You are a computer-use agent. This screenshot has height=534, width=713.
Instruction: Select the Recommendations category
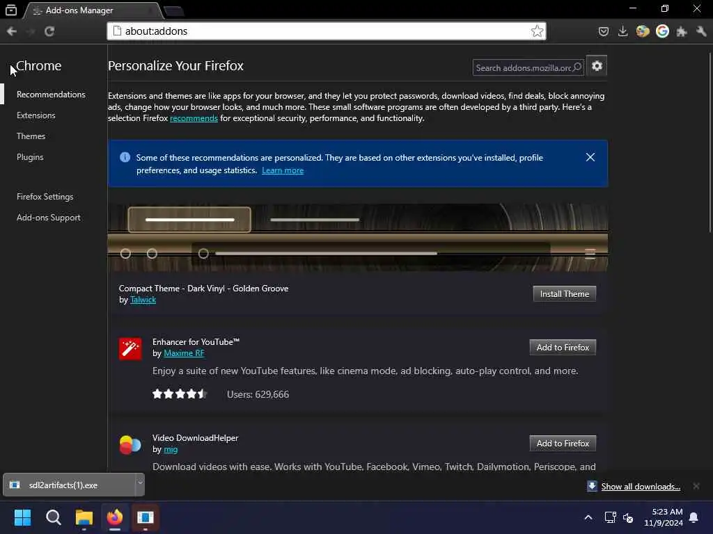click(x=51, y=95)
